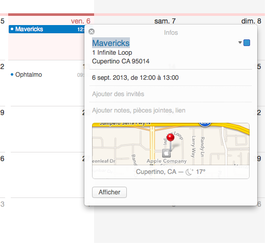Click the sam. 7 day header
The image size is (269, 244).
click(x=165, y=21)
